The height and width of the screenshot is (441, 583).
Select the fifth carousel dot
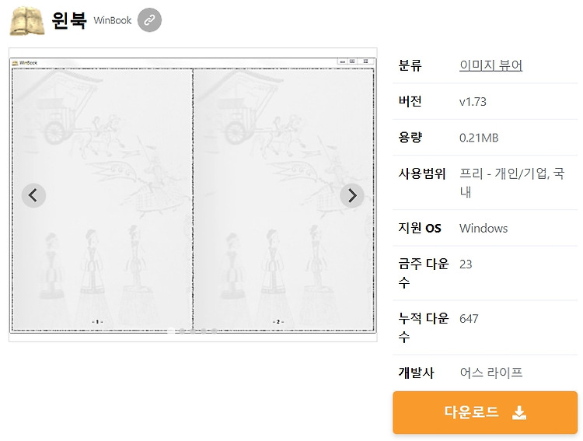point(215,331)
